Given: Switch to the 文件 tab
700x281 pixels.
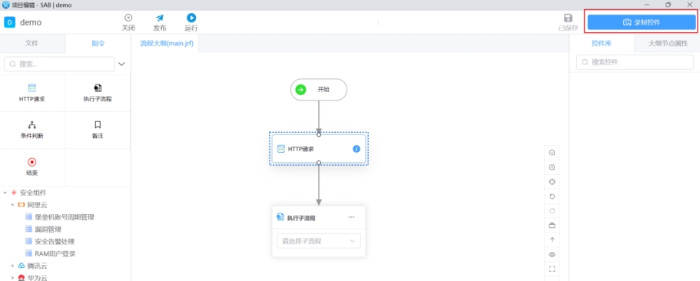Looking at the screenshot, I should coord(32,43).
